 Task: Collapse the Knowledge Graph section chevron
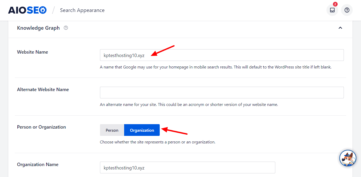coord(340,28)
